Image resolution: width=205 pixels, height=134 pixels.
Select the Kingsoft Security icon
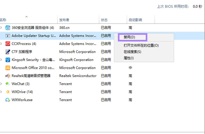8,60
